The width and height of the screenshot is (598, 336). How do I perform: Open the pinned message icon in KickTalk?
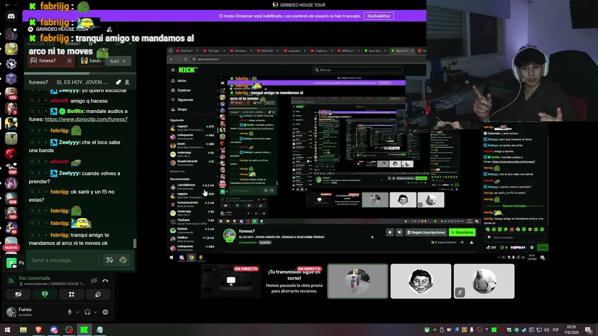(x=118, y=82)
